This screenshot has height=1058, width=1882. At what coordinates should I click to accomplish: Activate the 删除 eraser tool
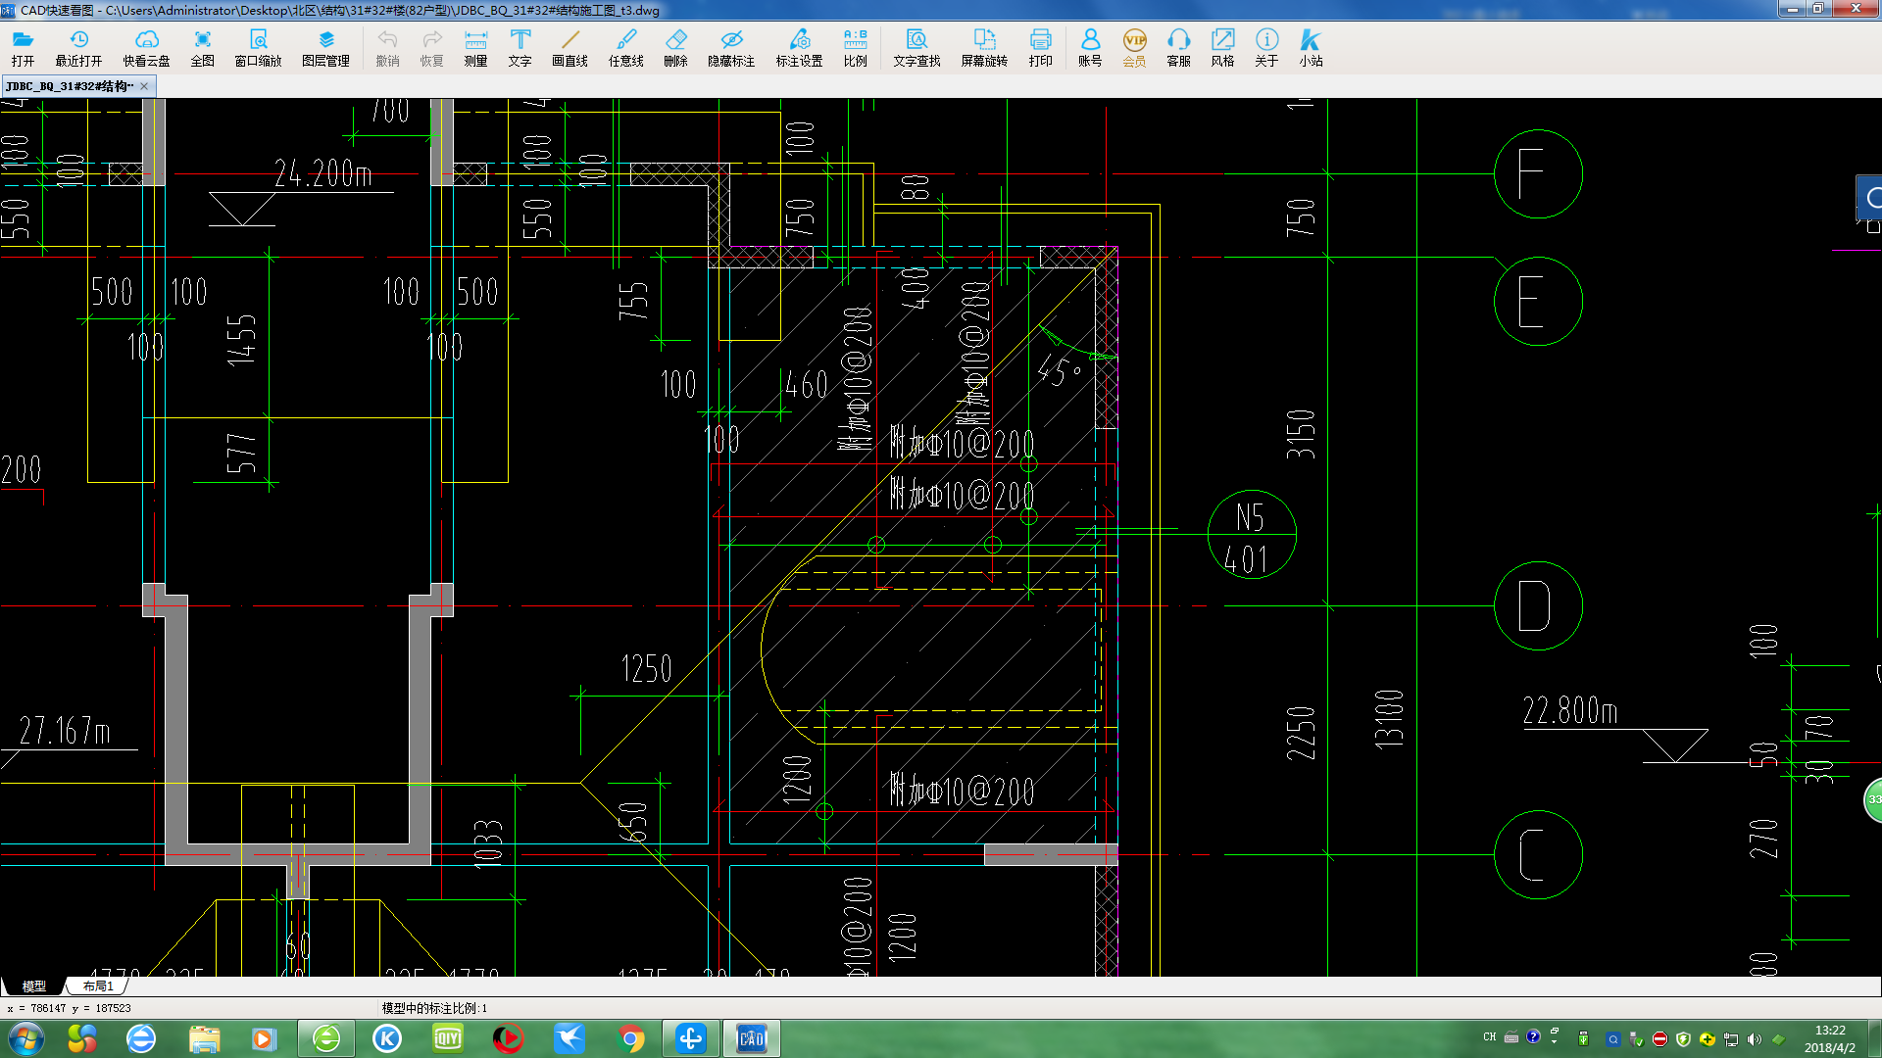675,47
